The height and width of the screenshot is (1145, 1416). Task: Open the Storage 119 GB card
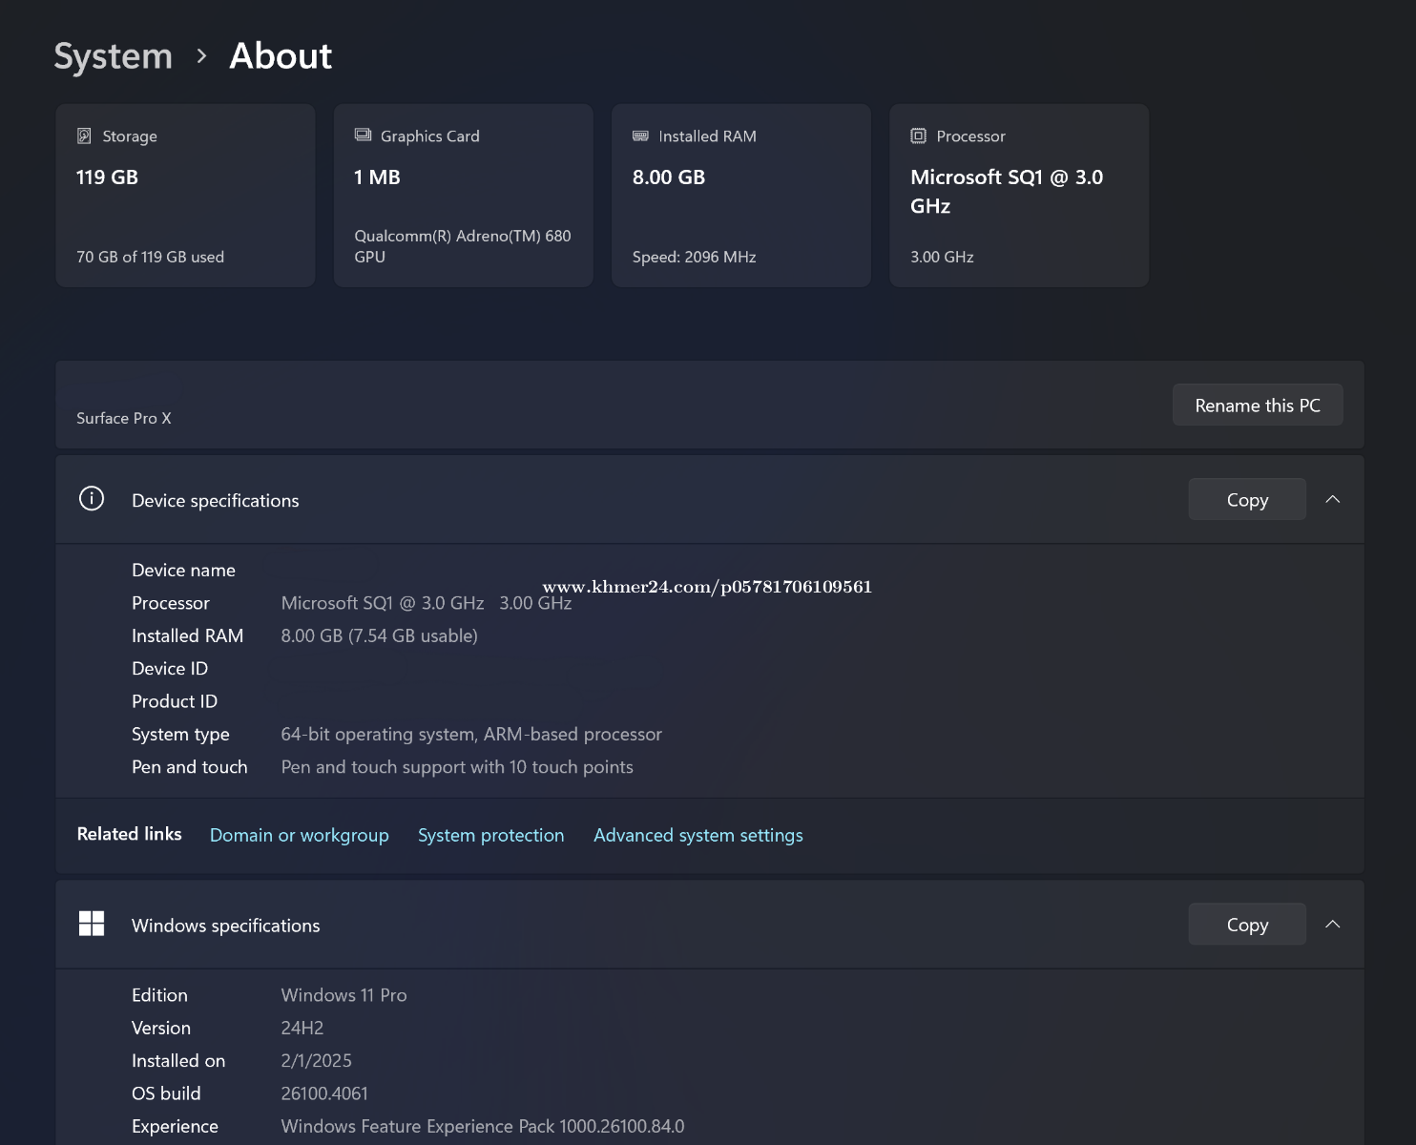(185, 196)
